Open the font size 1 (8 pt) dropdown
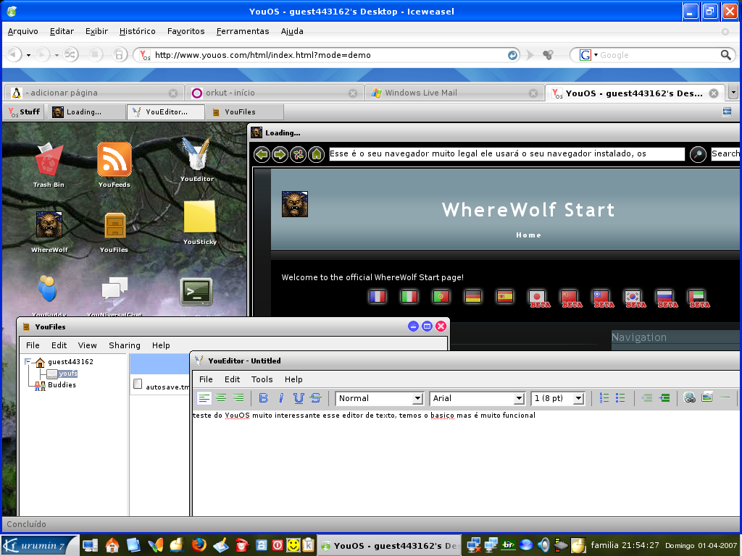 tap(558, 399)
